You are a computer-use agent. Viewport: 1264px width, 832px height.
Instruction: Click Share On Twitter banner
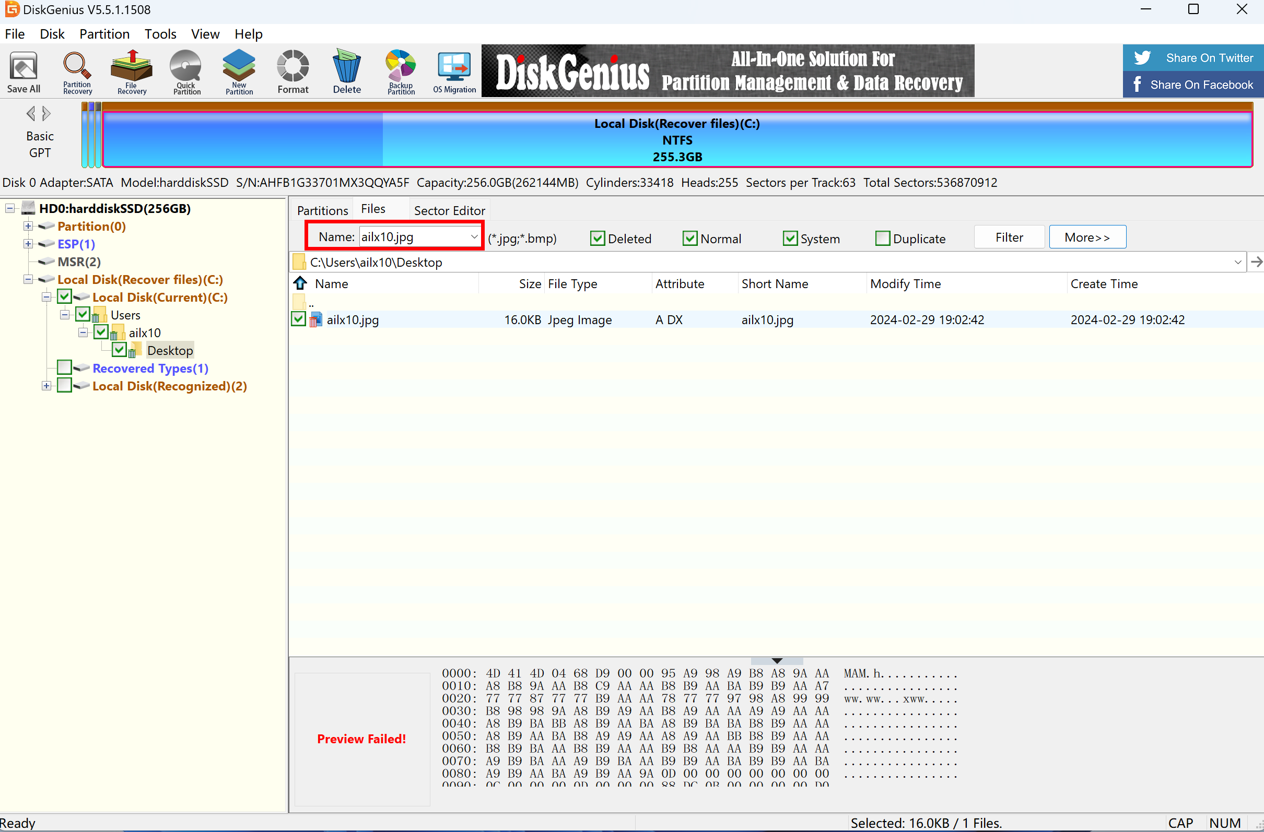1192,58
